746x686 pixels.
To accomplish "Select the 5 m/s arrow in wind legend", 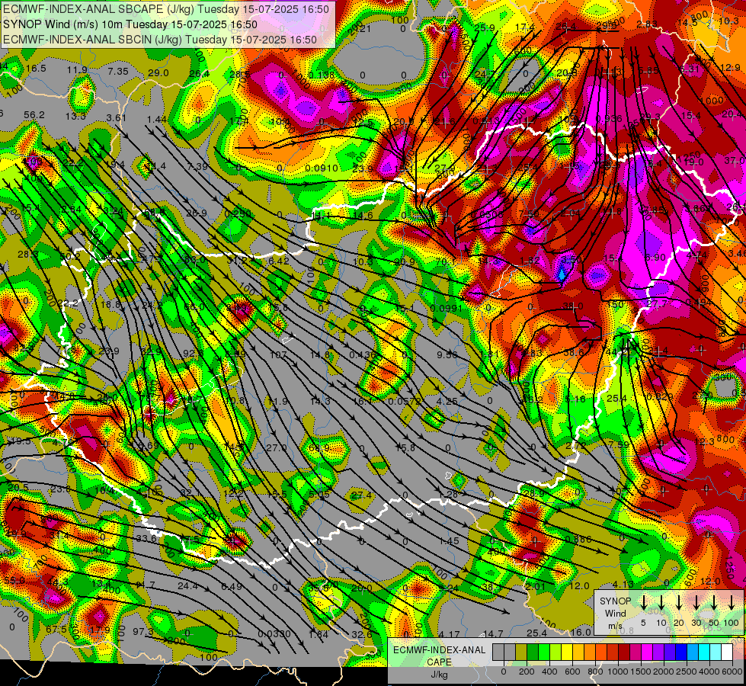I will point(643,602).
